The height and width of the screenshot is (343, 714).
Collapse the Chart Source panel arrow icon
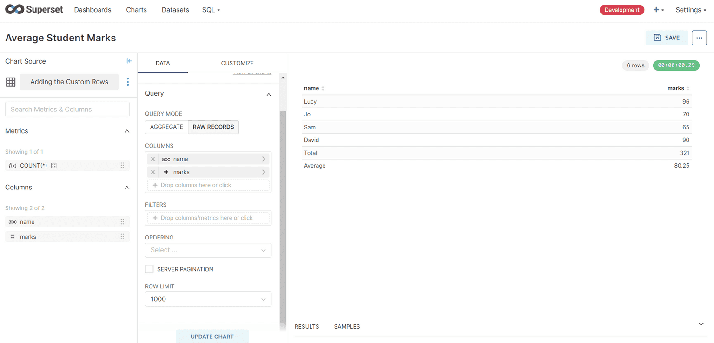point(129,61)
